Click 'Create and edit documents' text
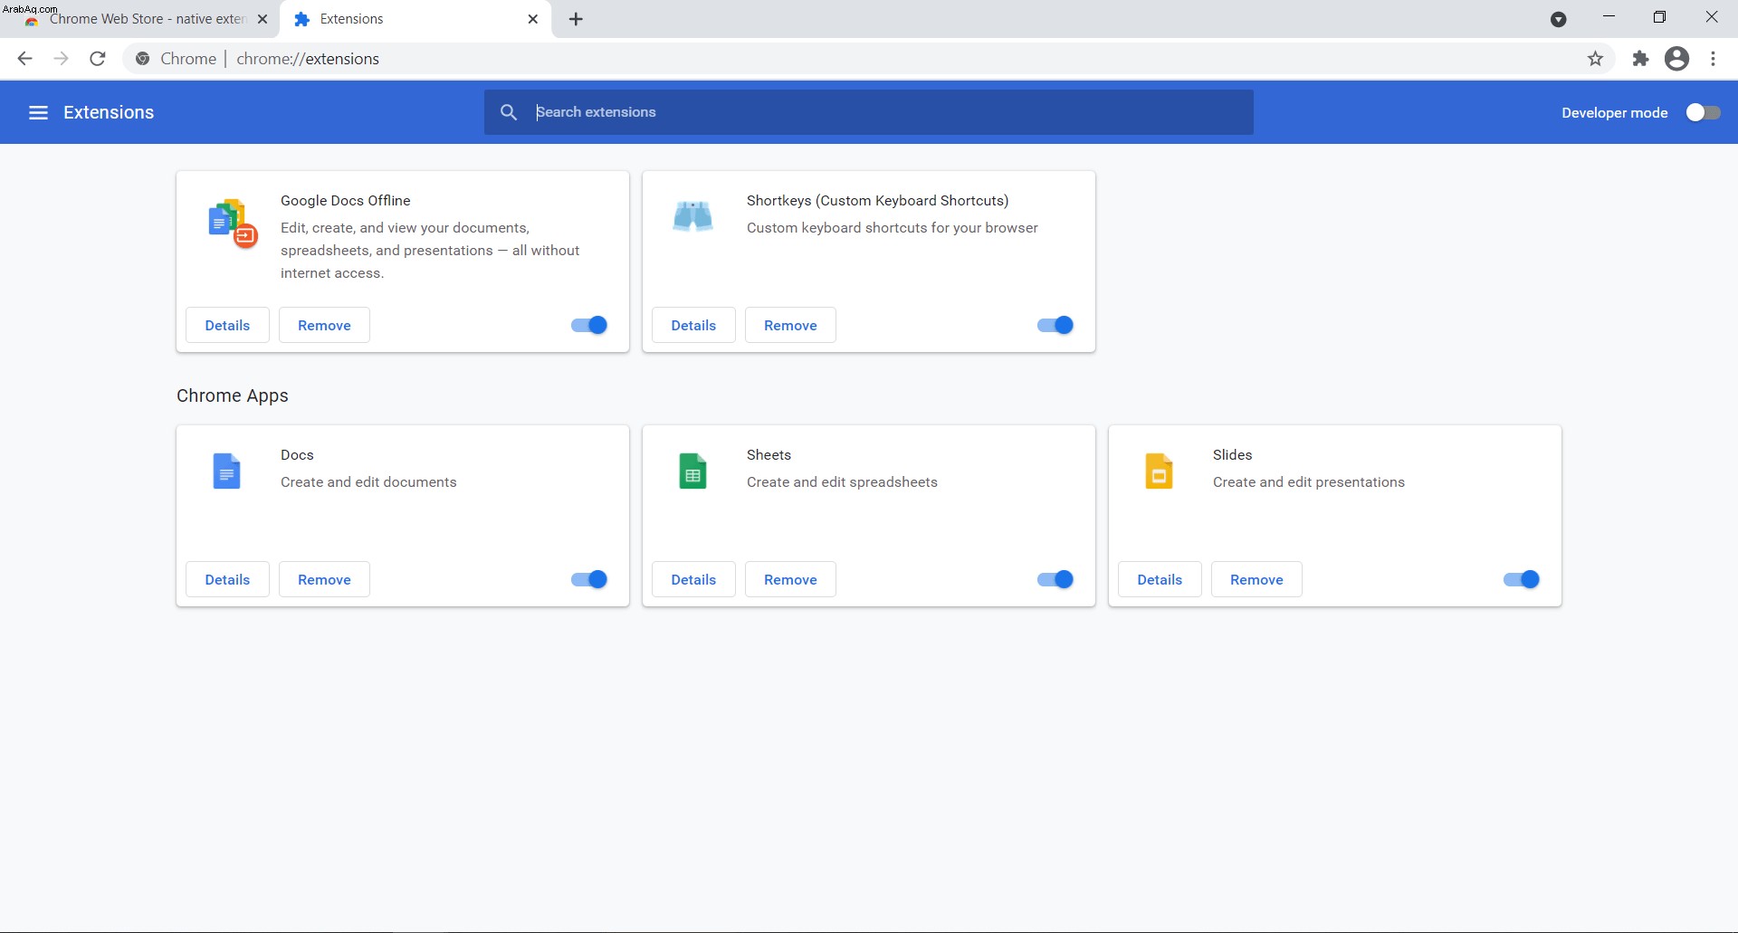The height and width of the screenshot is (933, 1738). [x=368, y=482]
